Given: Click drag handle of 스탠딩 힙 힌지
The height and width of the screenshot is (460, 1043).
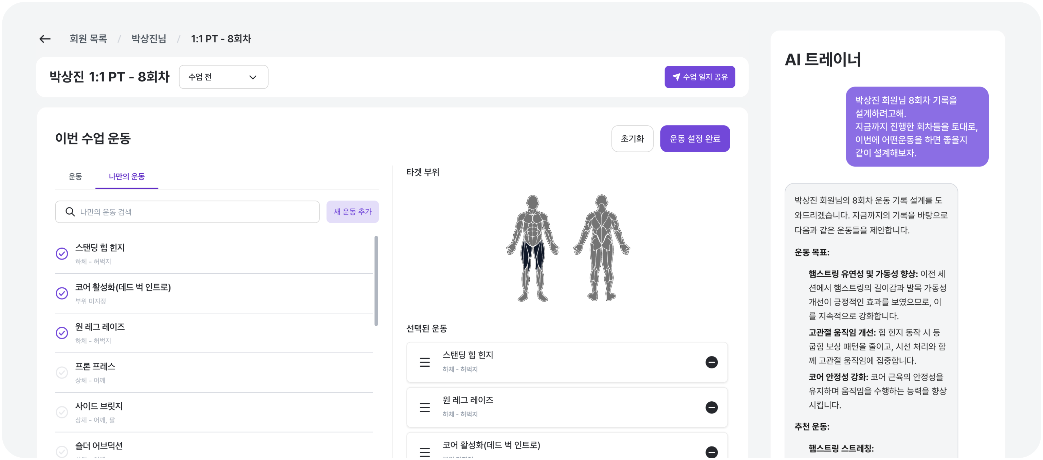Looking at the screenshot, I should [424, 362].
